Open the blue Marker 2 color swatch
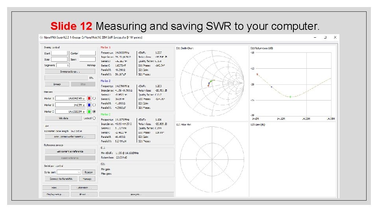Image resolution: width=378 pixels, height=212 pixels. coord(89,105)
